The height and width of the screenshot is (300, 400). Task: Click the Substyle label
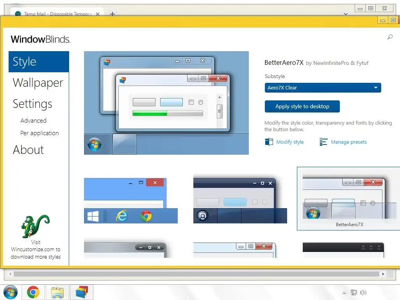(x=275, y=76)
